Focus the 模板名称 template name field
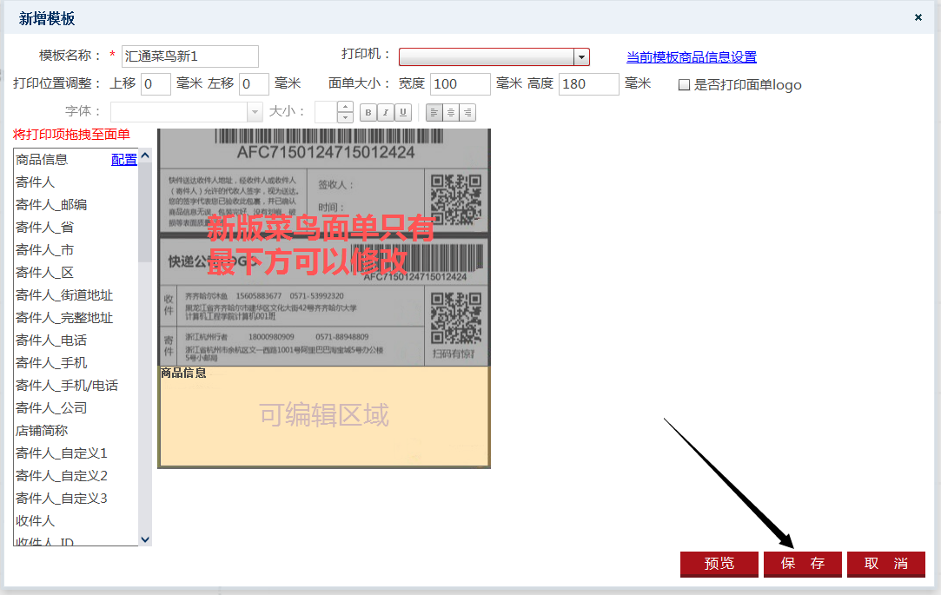The height and width of the screenshot is (595, 941). pos(190,56)
